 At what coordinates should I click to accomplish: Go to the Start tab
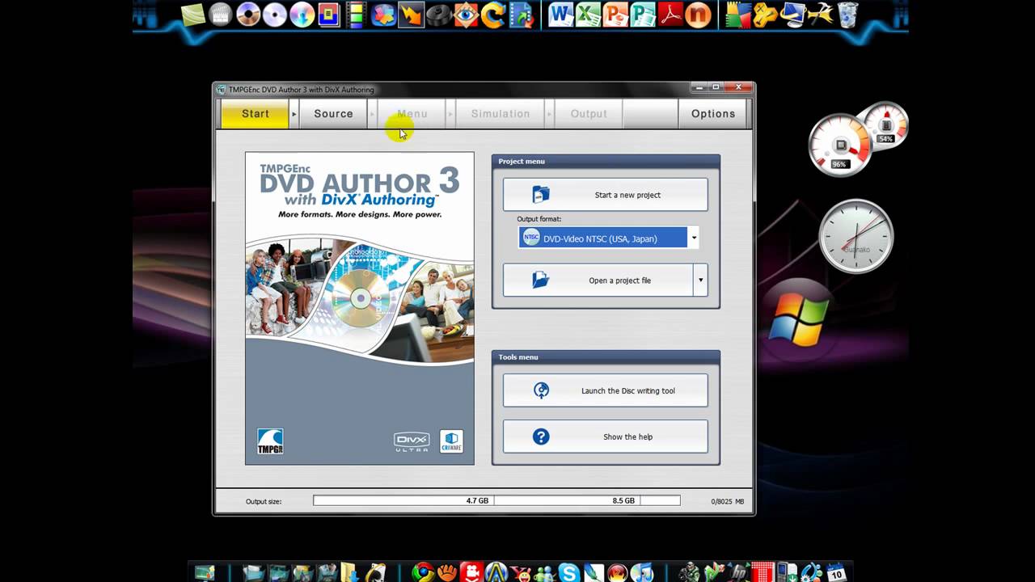255,114
